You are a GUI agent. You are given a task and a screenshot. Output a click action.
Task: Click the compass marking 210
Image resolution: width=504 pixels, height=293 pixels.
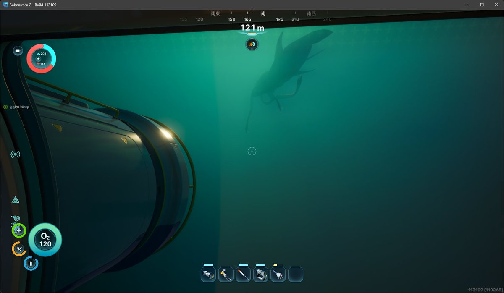click(x=295, y=19)
